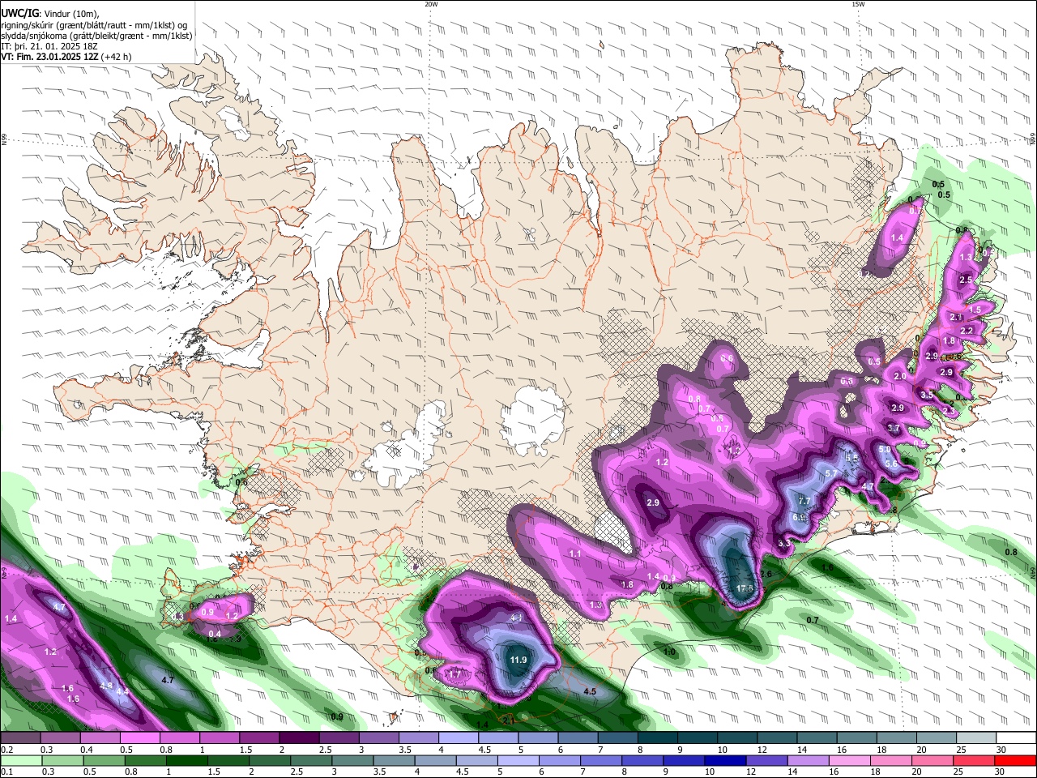Screen dimensions: 1037x778
Task: Click upper legend white swatch after 30
Action: click(1017, 738)
